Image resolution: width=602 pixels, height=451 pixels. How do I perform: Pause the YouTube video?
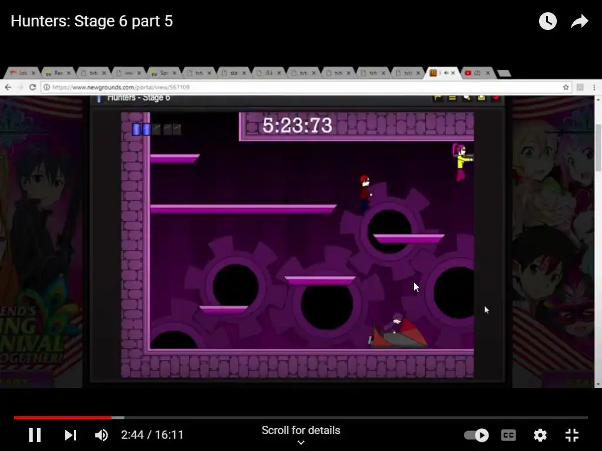(35, 435)
